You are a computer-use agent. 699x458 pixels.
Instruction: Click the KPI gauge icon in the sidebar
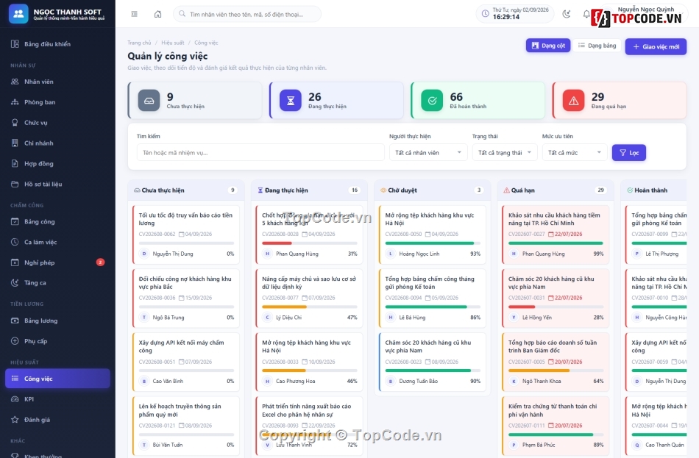(15, 399)
